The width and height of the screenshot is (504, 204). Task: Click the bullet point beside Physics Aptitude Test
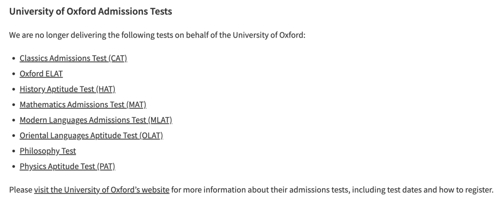[14, 166]
